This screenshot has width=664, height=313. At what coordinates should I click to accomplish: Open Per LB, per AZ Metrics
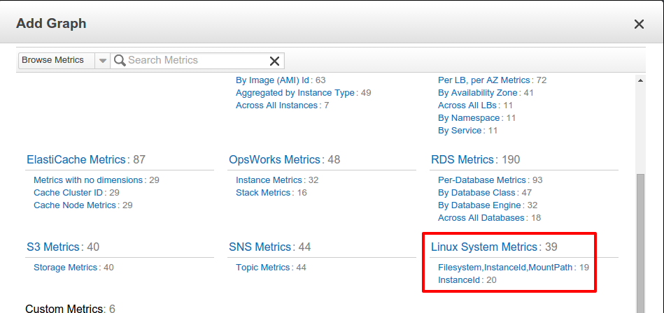pos(484,80)
